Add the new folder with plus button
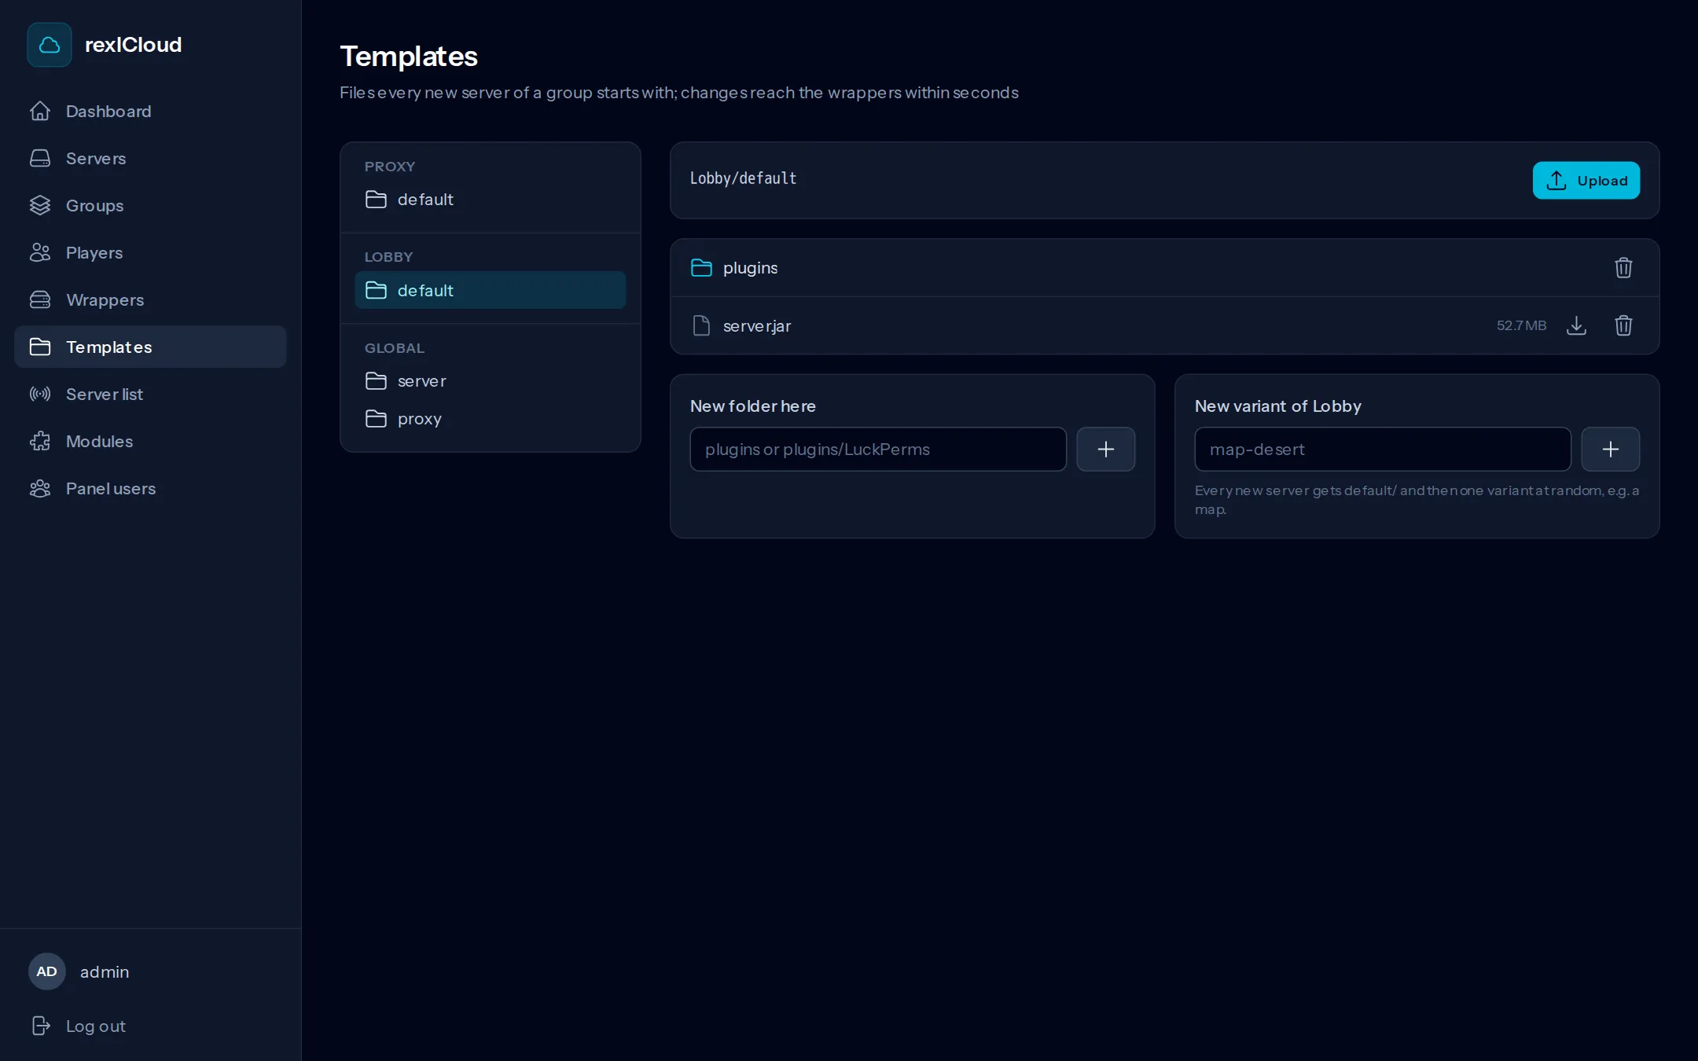 click(1106, 450)
